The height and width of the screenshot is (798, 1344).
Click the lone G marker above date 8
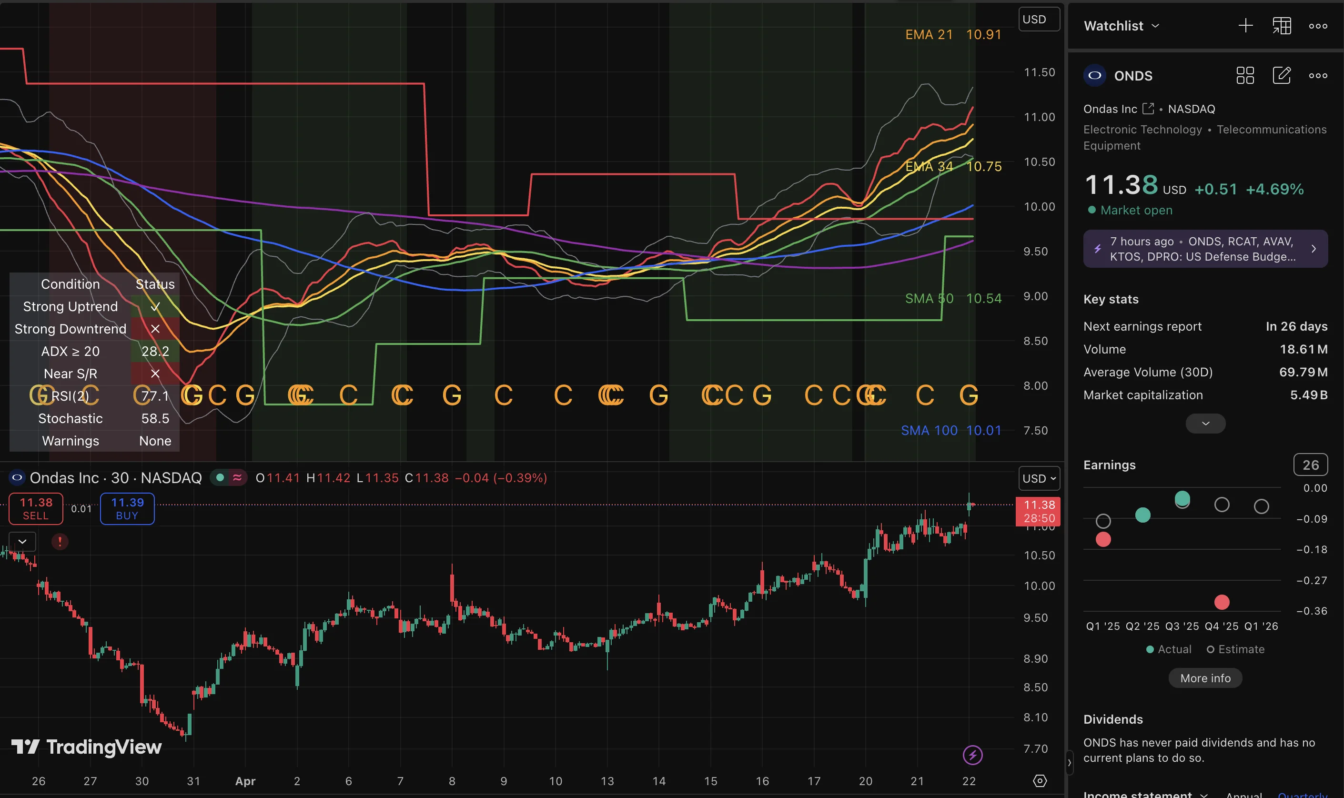[452, 396]
